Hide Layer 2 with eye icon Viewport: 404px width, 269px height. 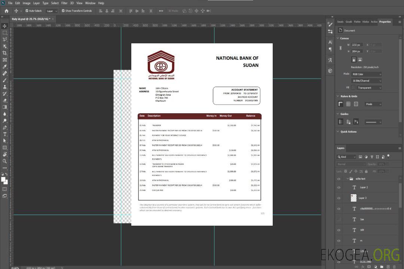339,188
